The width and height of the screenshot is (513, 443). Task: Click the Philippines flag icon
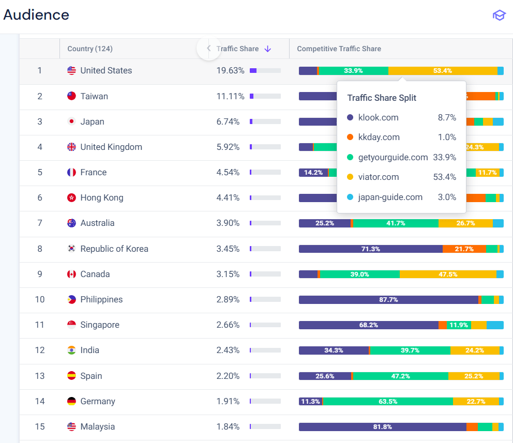tap(71, 299)
